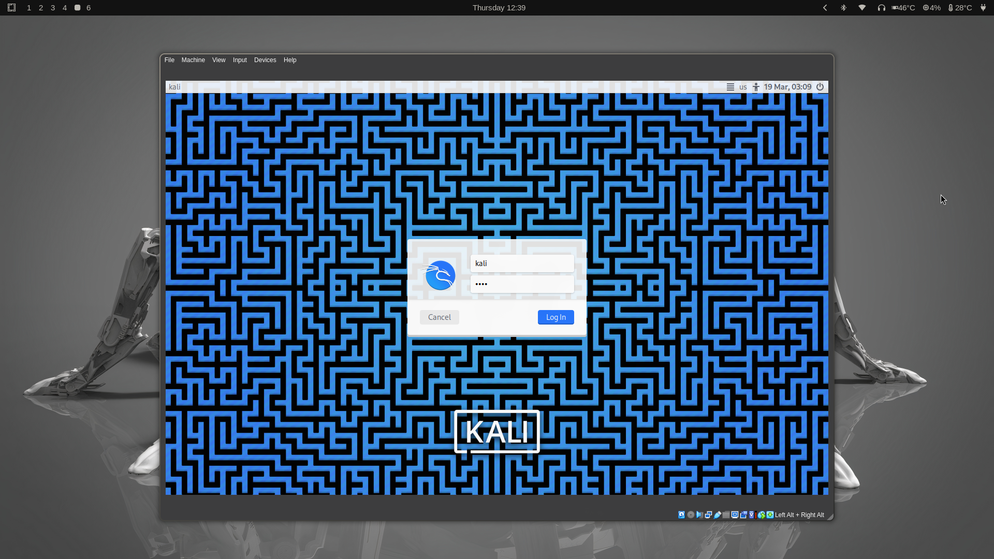Click the USB devices indicator
The height and width of the screenshot is (559, 994).
pos(718,514)
